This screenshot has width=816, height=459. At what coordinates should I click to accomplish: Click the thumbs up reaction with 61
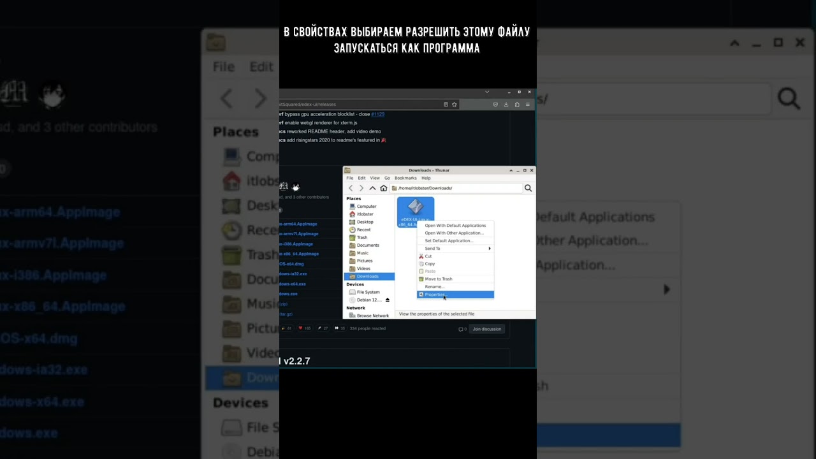(286, 328)
